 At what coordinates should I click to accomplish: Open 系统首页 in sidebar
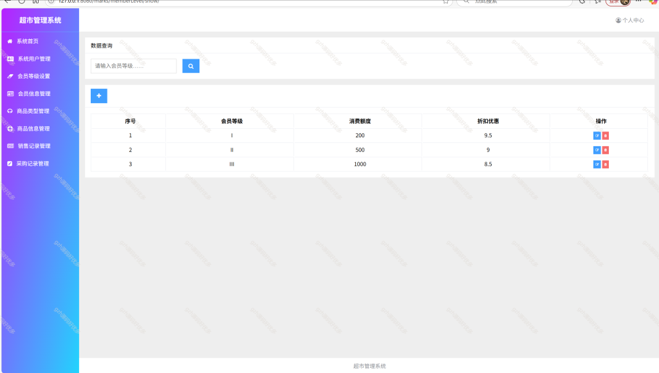[x=28, y=41]
